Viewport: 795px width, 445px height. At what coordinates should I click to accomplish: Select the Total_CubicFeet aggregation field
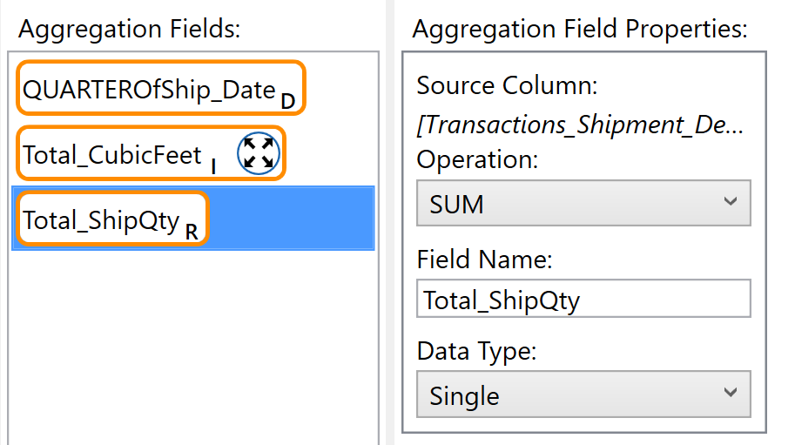point(152,153)
